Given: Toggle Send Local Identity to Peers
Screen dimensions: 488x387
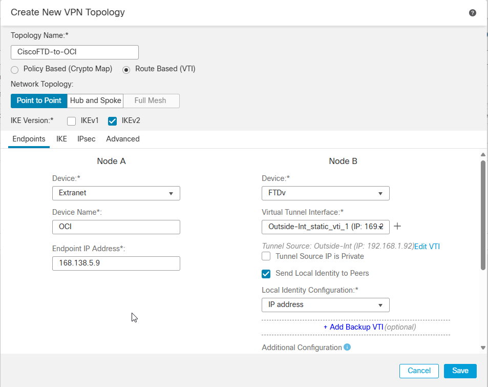Looking at the screenshot, I should pyautogui.click(x=266, y=273).
